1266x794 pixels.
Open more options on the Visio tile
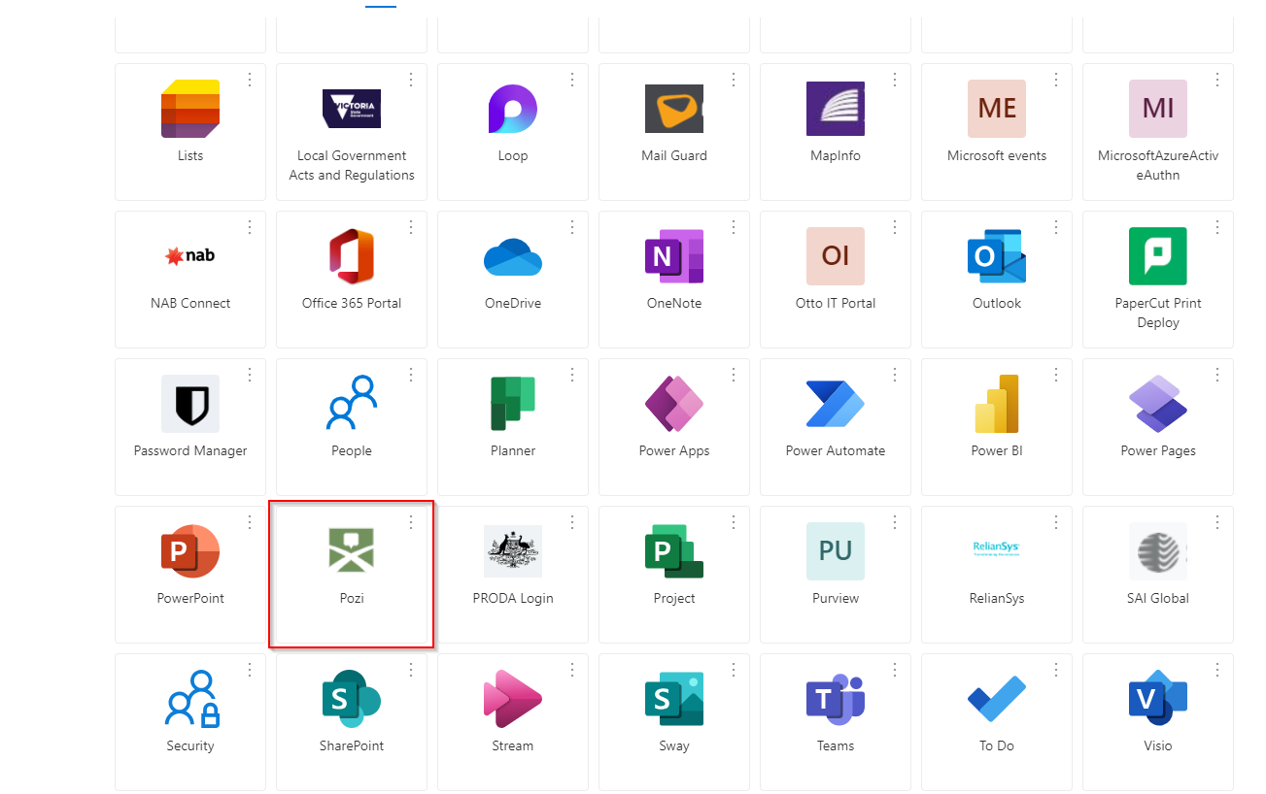[x=1217, y=670]
